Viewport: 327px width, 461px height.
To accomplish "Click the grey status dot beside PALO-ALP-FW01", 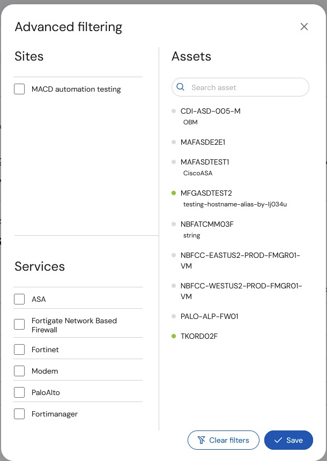I will click(x=174, y=316).
